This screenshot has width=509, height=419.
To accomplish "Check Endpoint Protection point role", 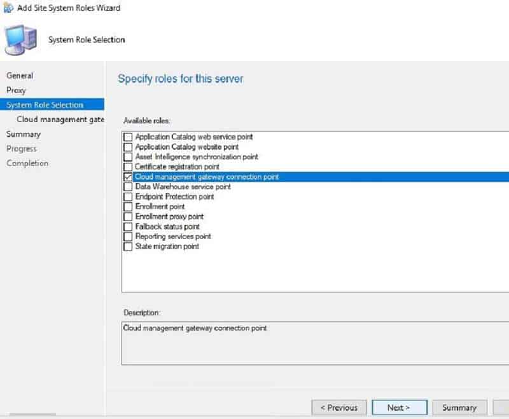I will [x=128, y=197].
